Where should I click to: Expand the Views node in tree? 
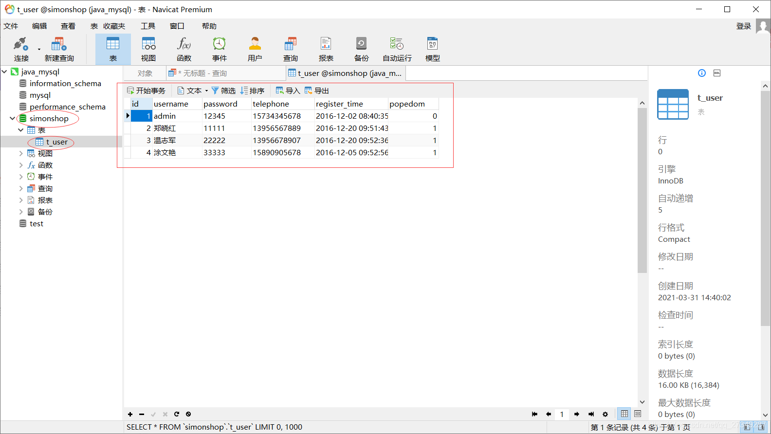pyautogui.click(x=20, y=153)
